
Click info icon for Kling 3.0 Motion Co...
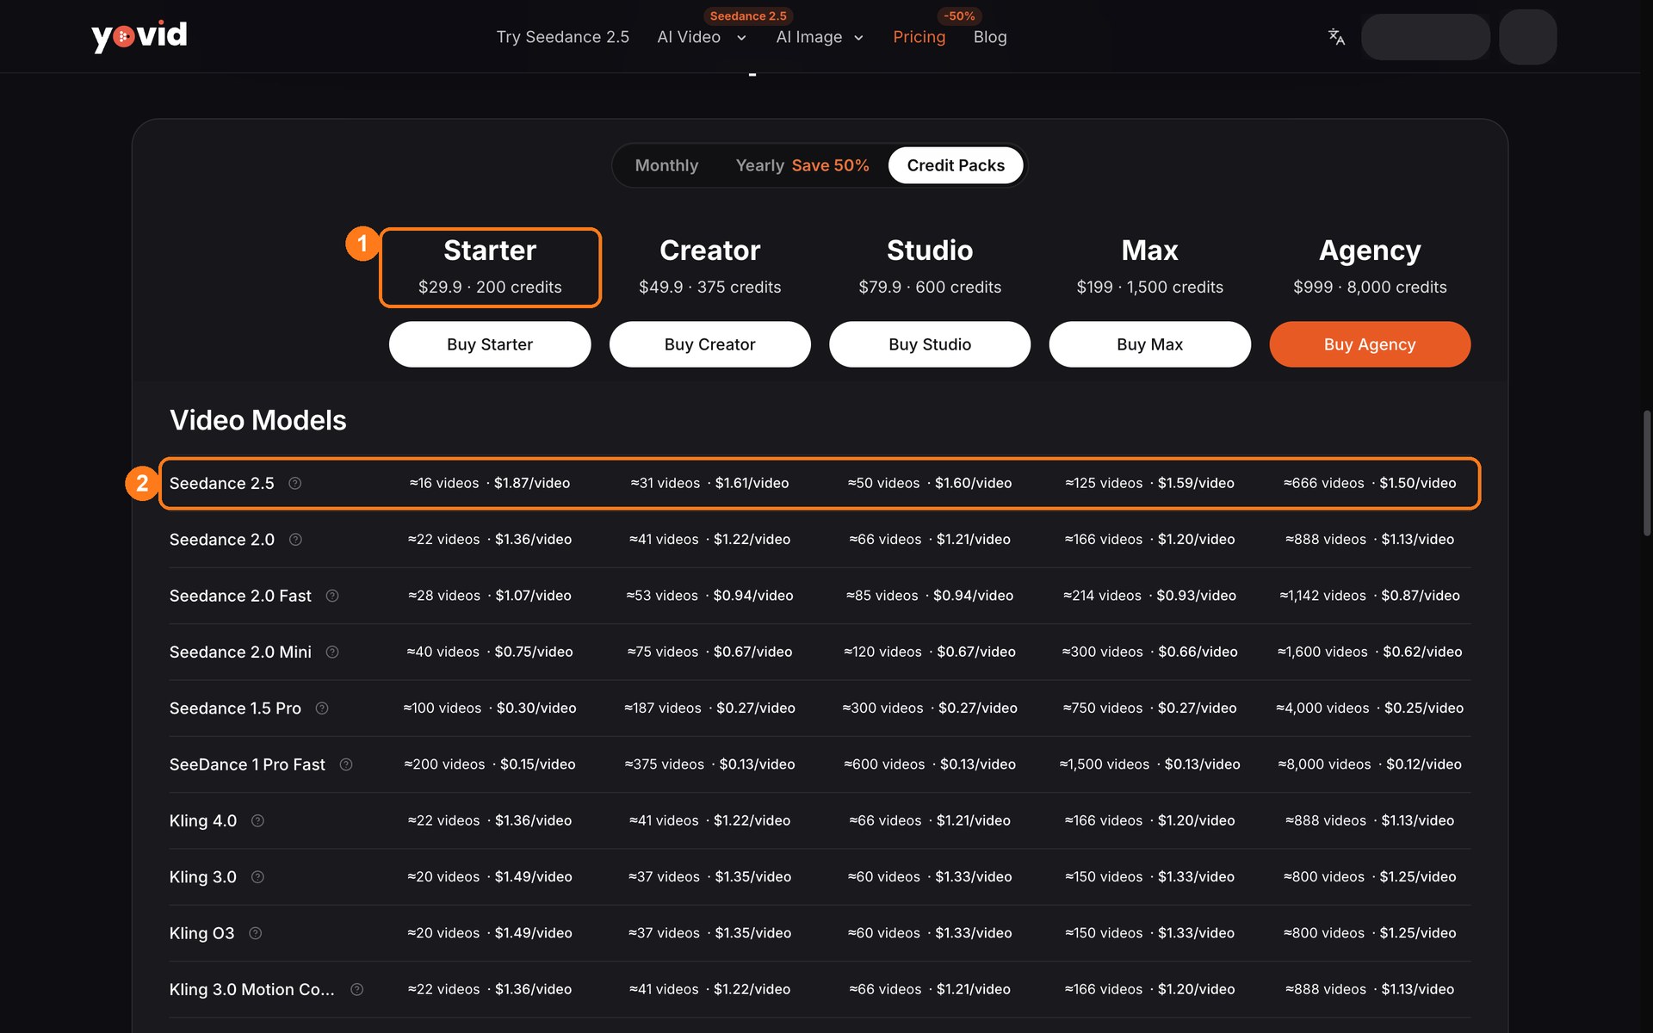click(x=357, y=989)
